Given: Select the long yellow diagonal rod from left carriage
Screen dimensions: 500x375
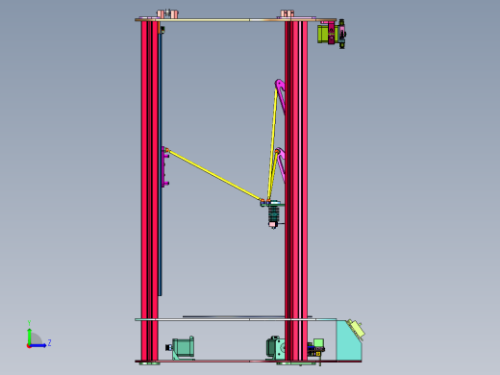Looking at the screenshot, I should [x=214, y=175].
